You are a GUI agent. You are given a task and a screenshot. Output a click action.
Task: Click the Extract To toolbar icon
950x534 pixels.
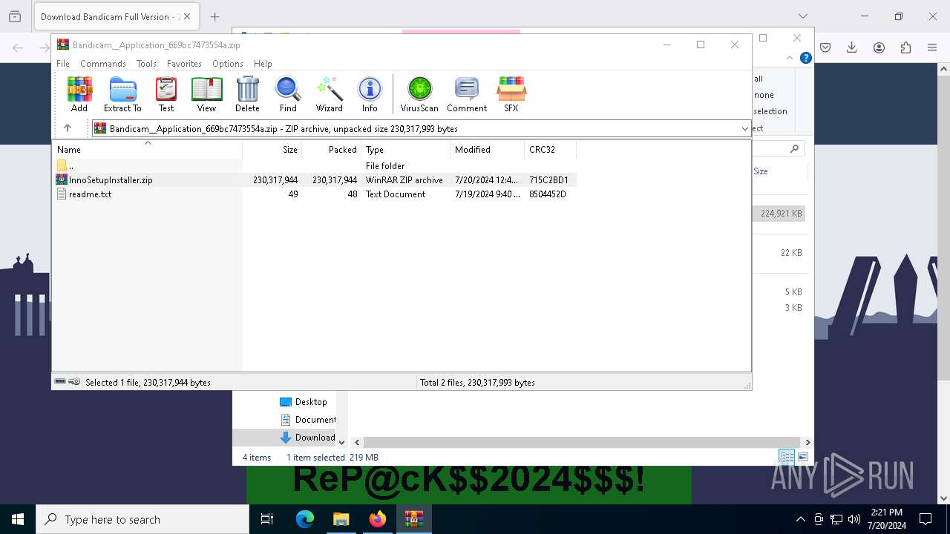122,94
